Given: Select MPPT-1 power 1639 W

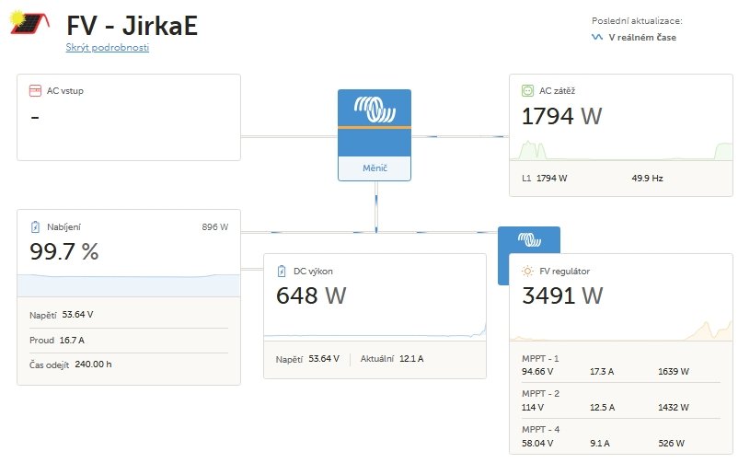Looking at the screenshot, I should coord(673,372).
